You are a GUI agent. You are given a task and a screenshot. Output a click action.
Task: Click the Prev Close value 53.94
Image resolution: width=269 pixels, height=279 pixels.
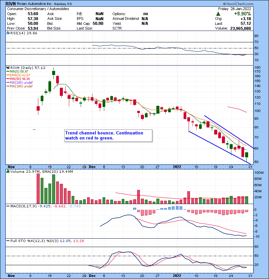tap(33, 29)
